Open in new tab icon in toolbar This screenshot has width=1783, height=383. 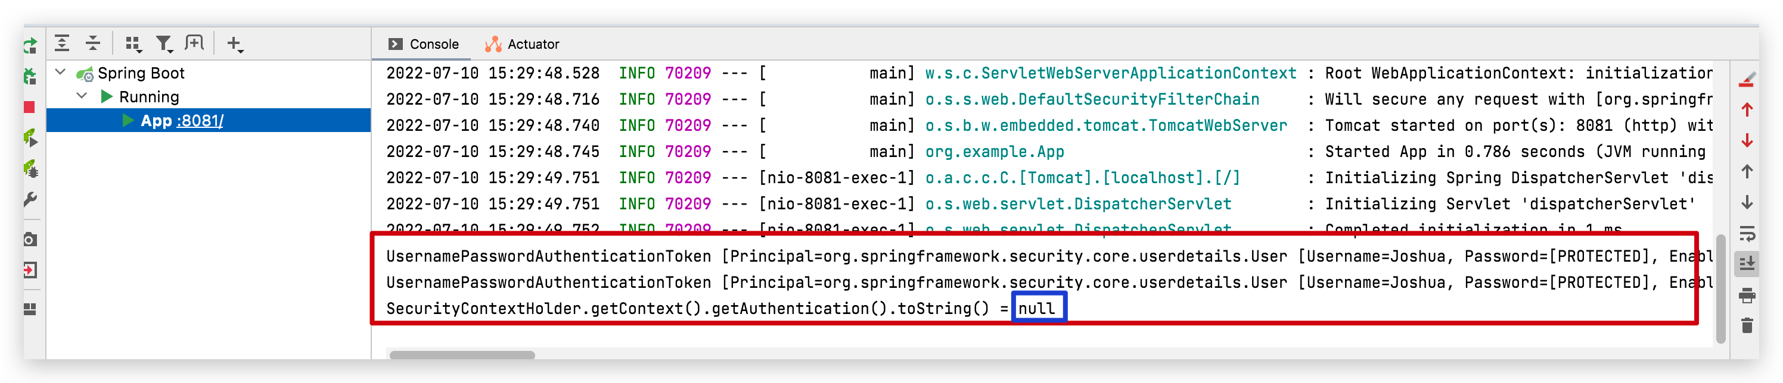pyautogui.click(x=194, y=43)
